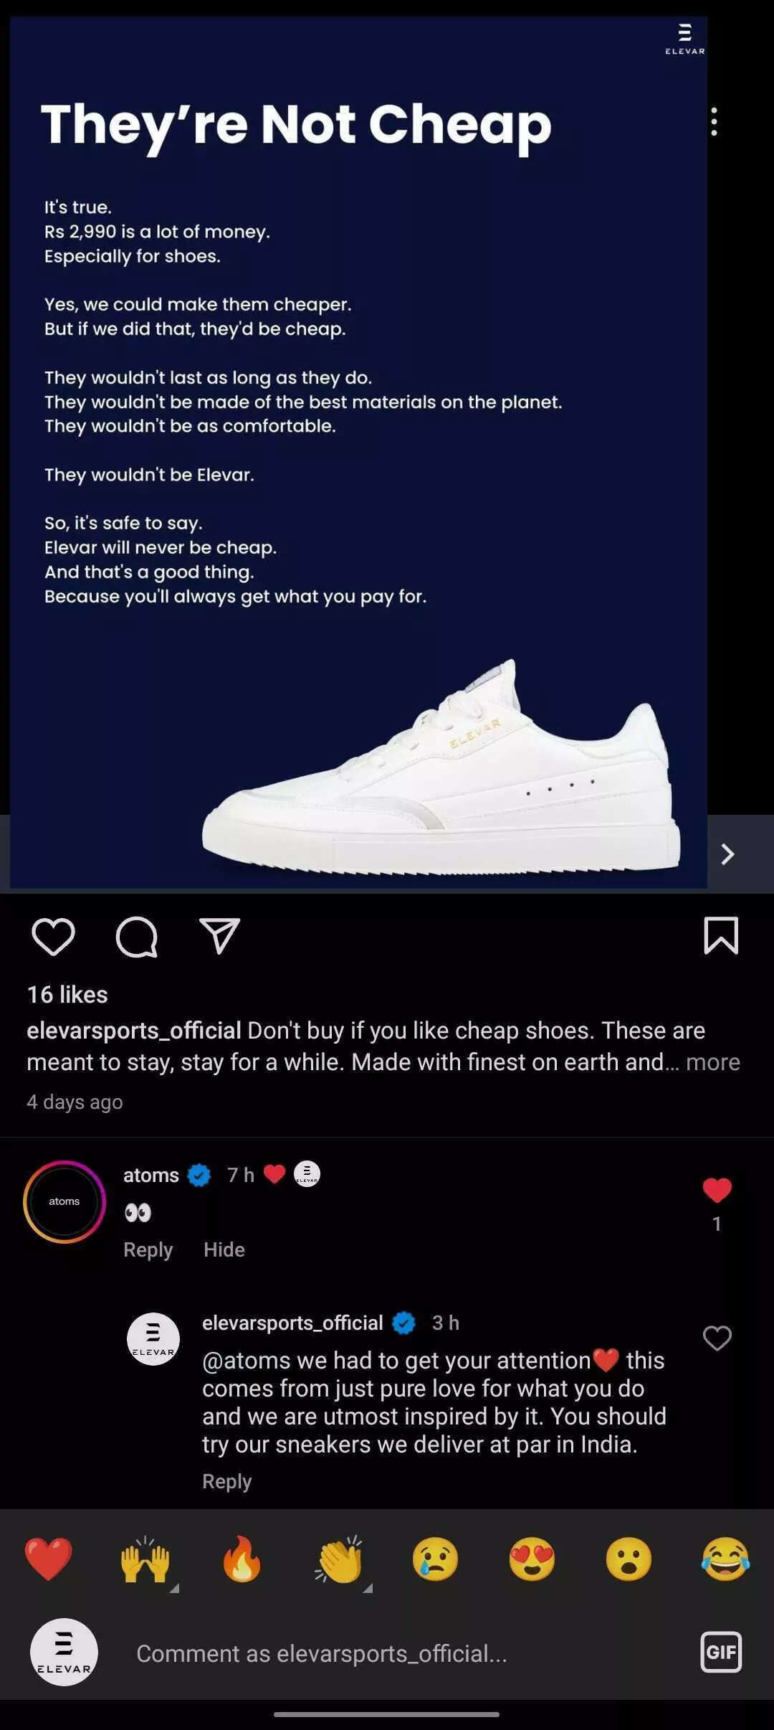Screen dimensions: 774x1730
Task: Expand caption with 'more' link
Action: tap(713, 1062)
